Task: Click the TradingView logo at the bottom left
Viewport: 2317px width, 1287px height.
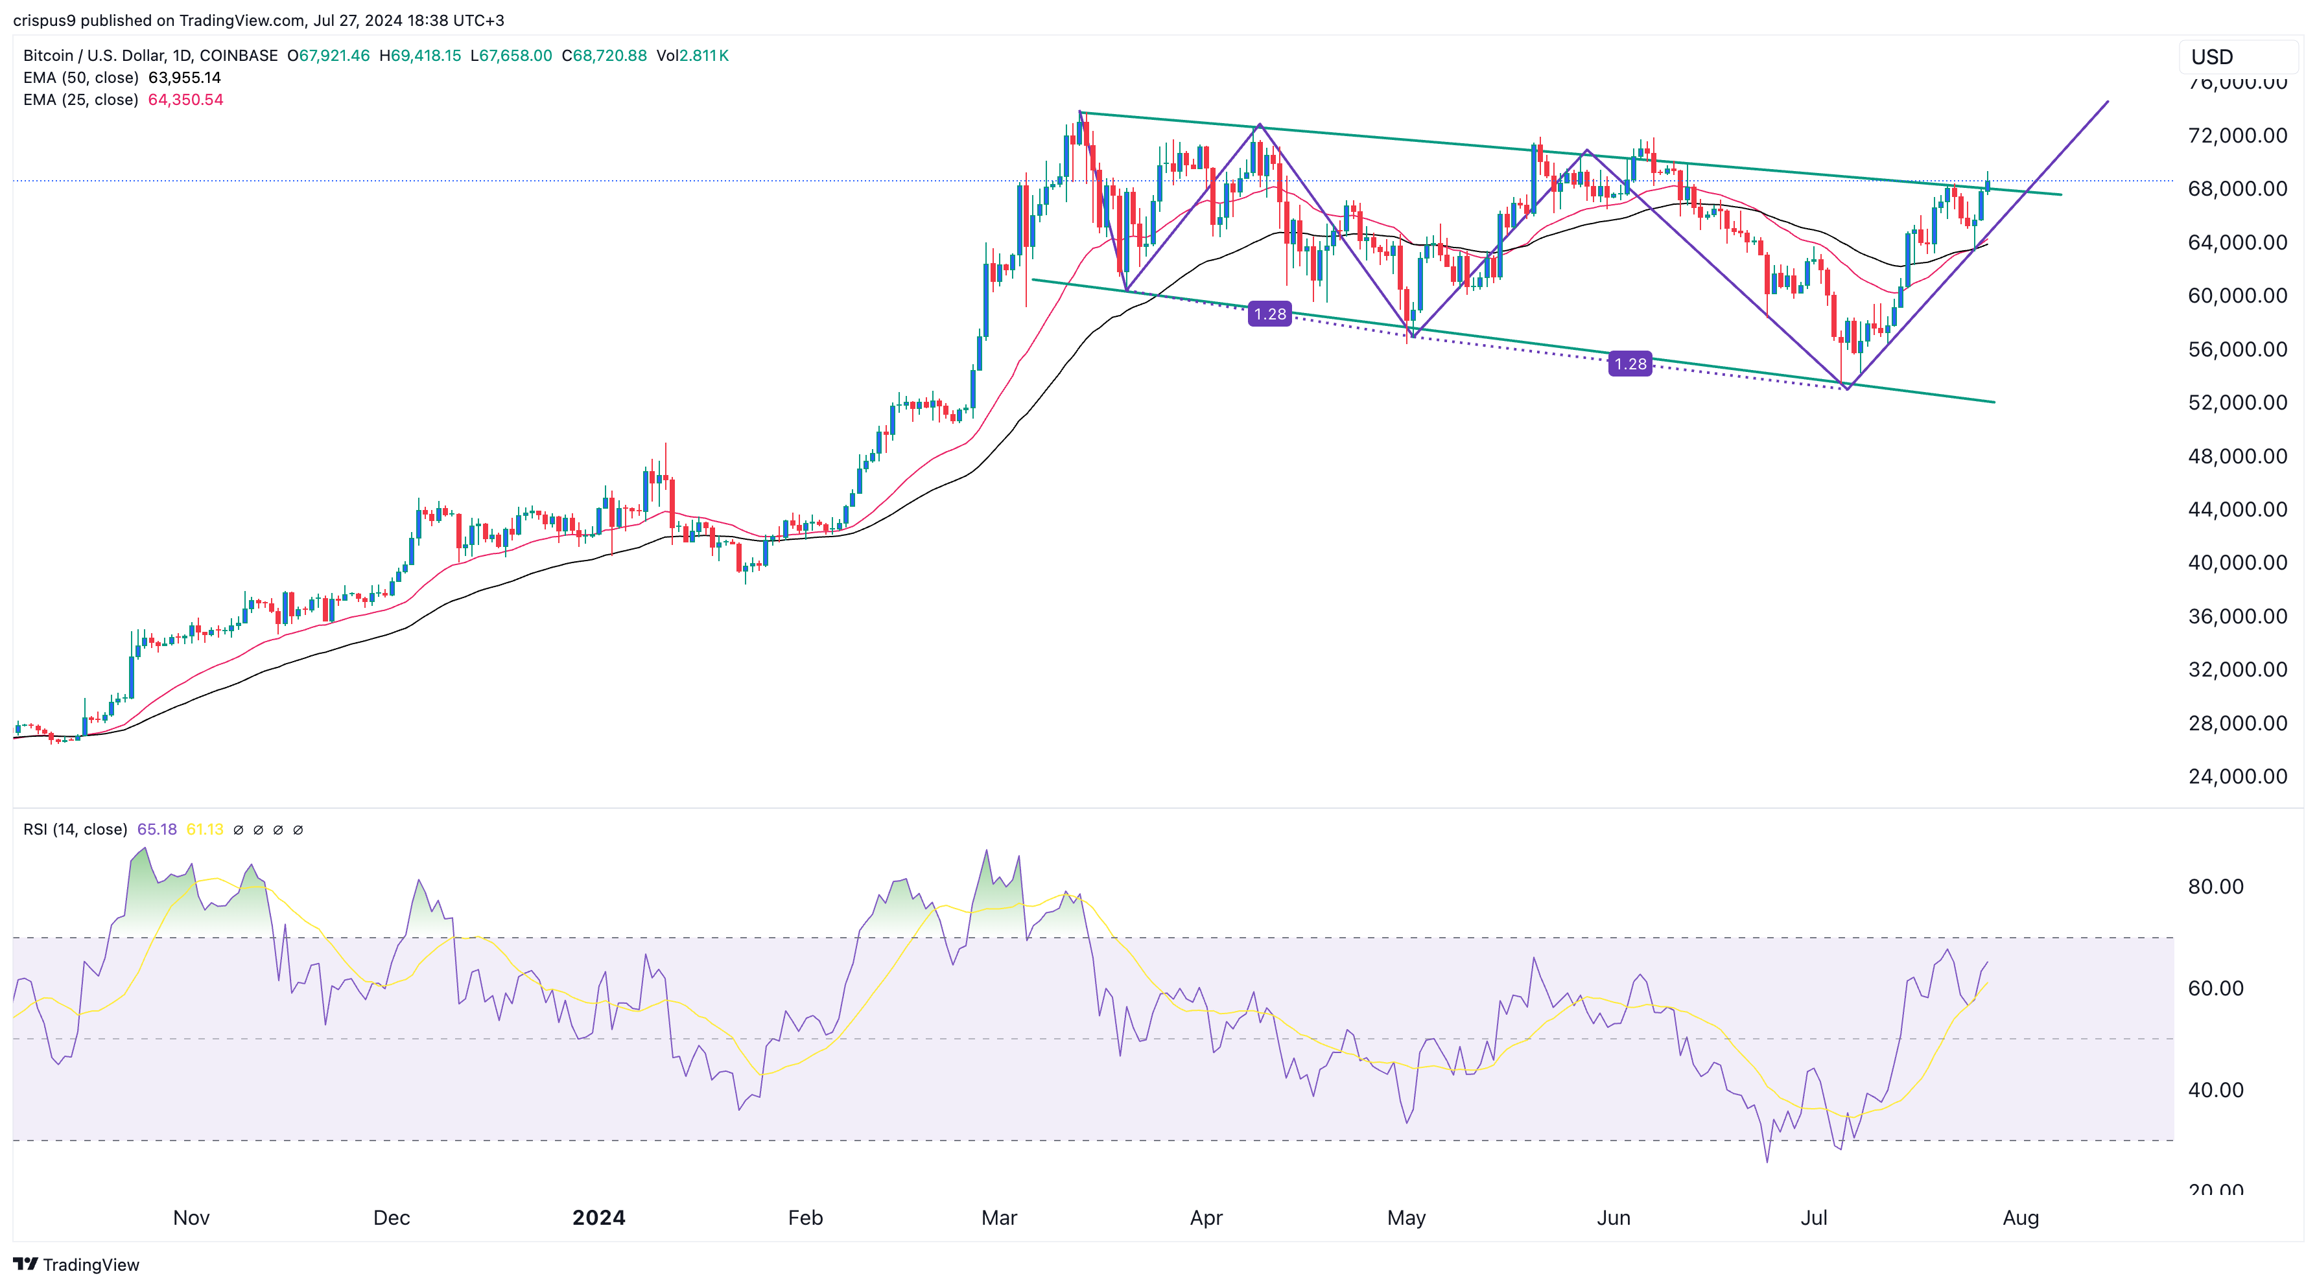Action: tap(76, 1264)
